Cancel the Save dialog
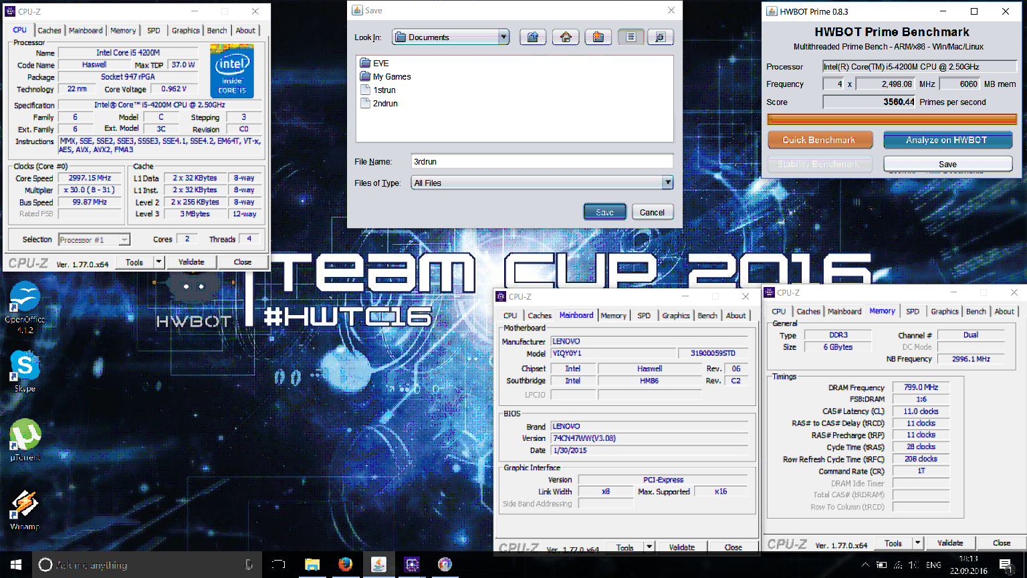Viewport: 1027px width, 578px height. (x=652, y=212)
